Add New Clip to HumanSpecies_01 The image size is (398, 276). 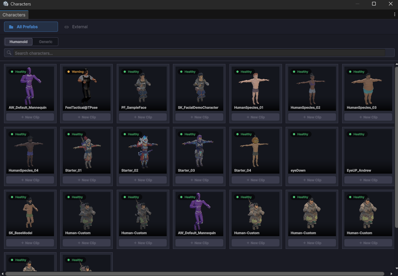pos(256,117)
